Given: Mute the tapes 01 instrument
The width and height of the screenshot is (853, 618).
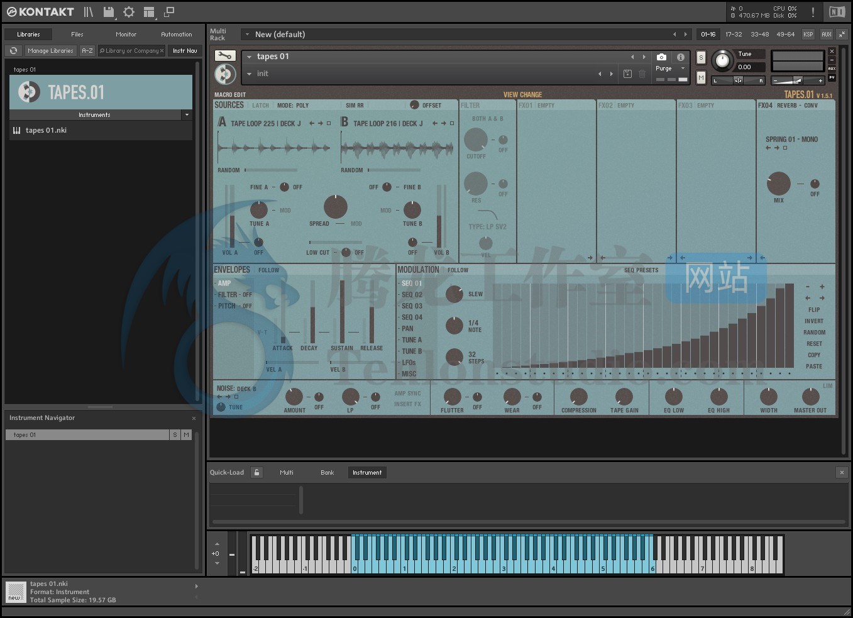Looking at the screenshot, I should (702, 77).
